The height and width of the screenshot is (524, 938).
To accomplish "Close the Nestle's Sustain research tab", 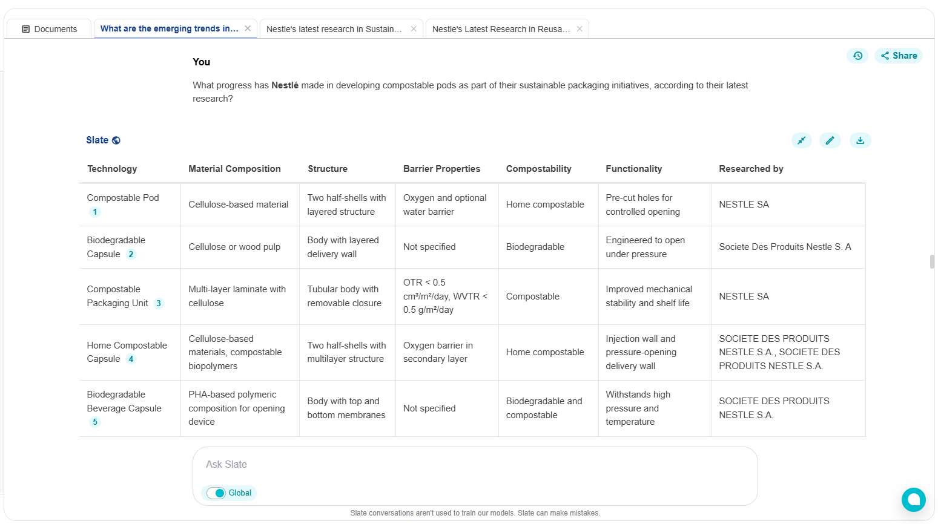I will click(x=414, y=29).
